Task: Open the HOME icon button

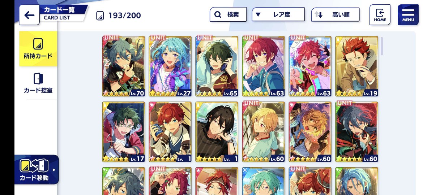Action: pos(380,15)
